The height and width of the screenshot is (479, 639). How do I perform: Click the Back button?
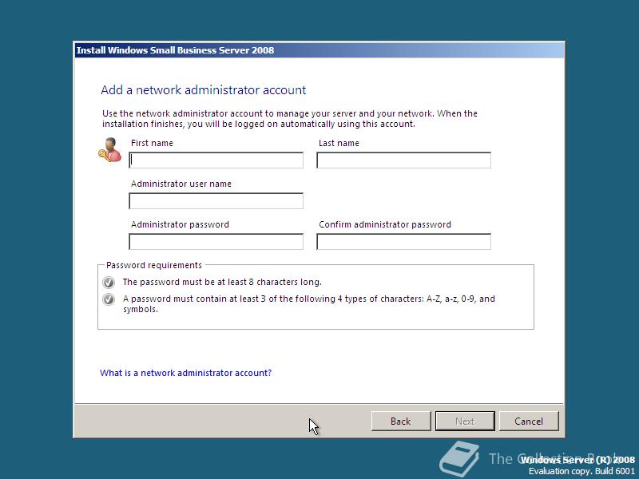pyautogui.click(x=401, y=422)
